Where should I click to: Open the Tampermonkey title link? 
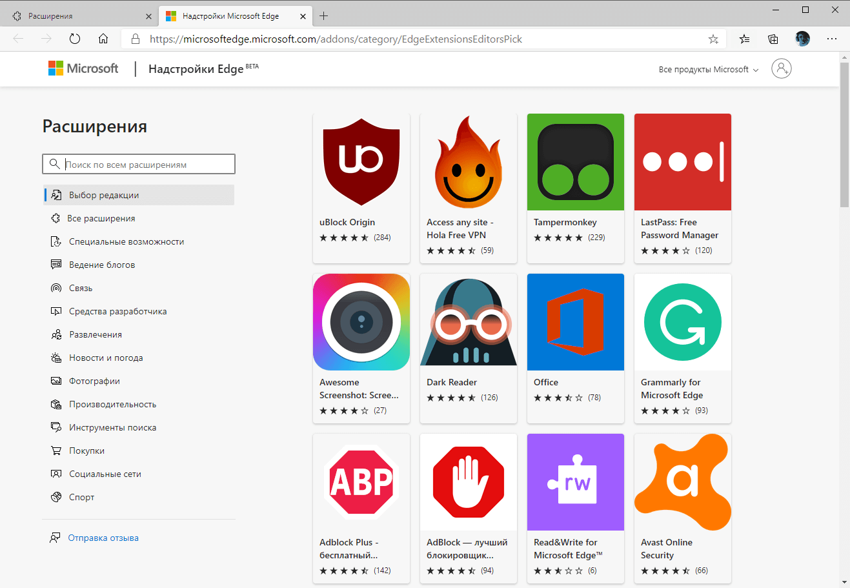(565, 222)
